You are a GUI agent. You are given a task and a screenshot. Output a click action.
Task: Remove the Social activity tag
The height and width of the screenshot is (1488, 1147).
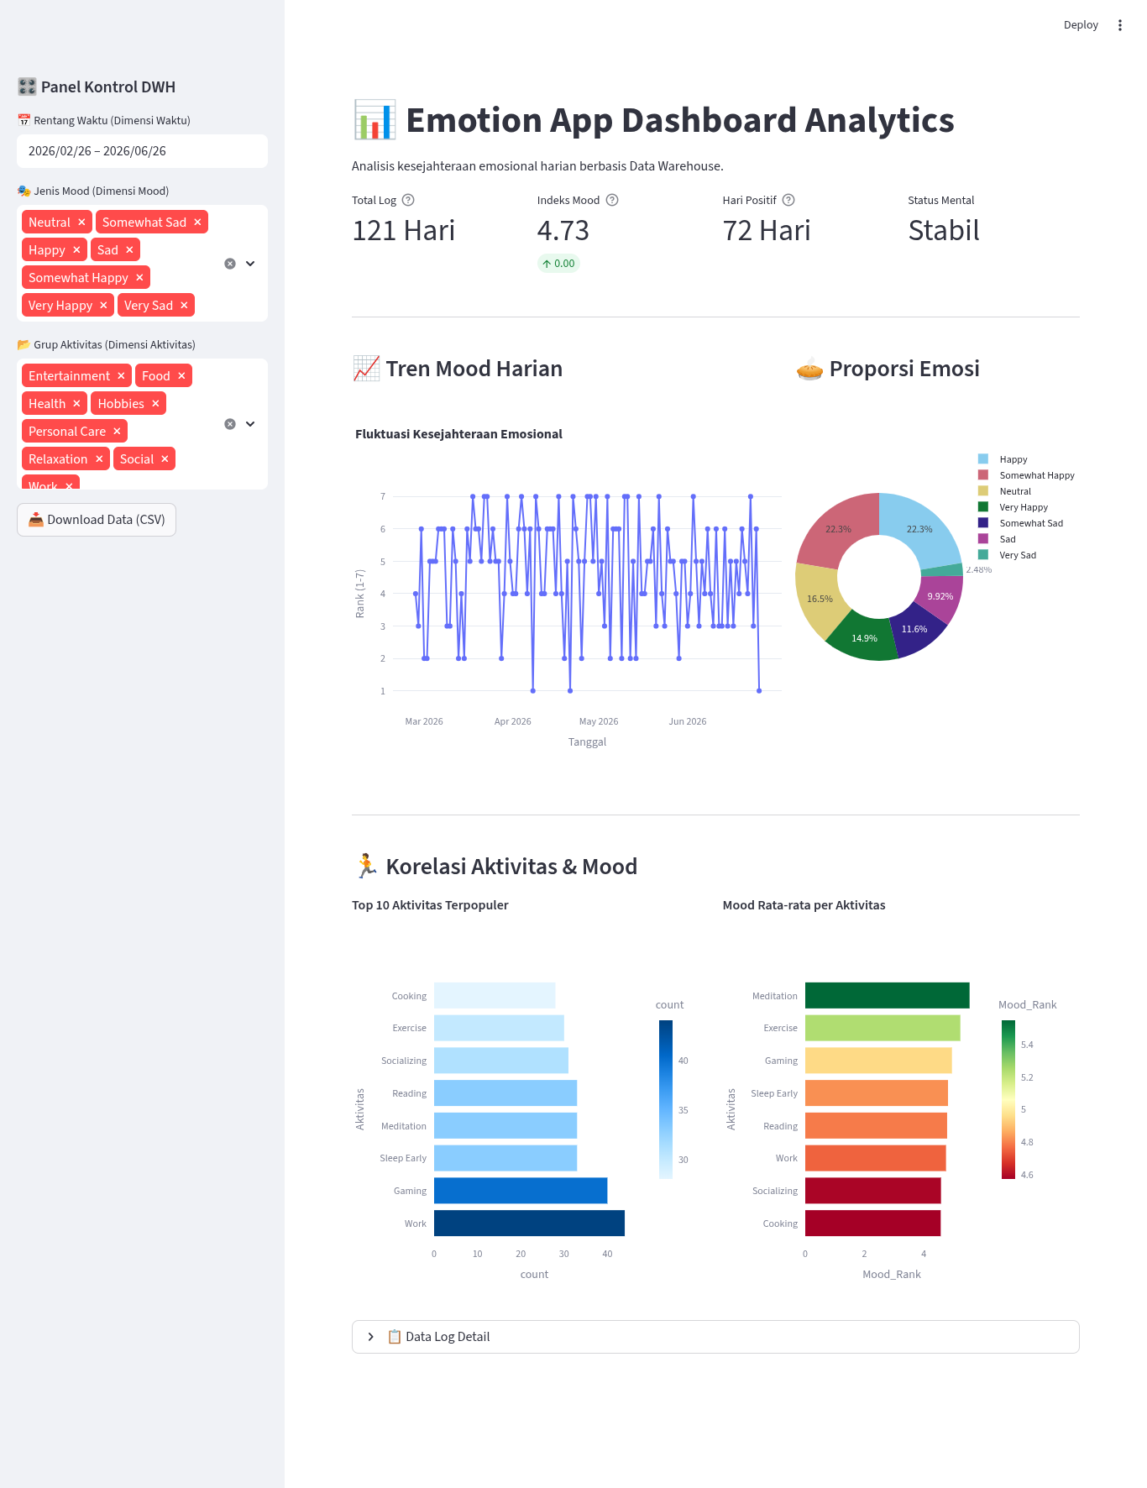coord(165,459)
